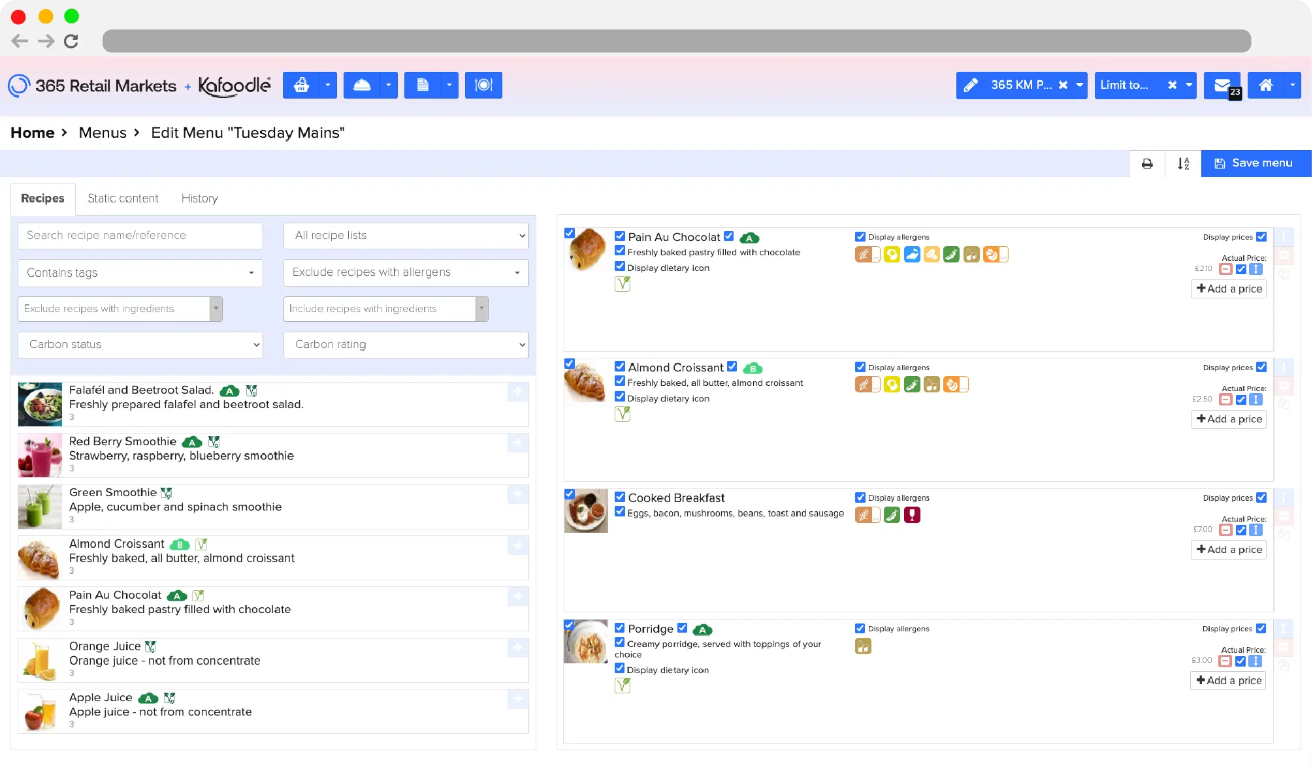Screen dimensions: 1313x773
Task: Click the plate and cutlery toolbar icon
Action: pos(483,85)
